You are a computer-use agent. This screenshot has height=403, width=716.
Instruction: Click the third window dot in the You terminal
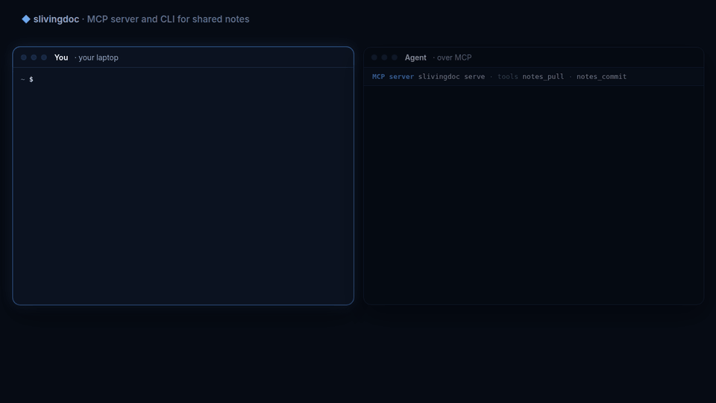point(44,57)
